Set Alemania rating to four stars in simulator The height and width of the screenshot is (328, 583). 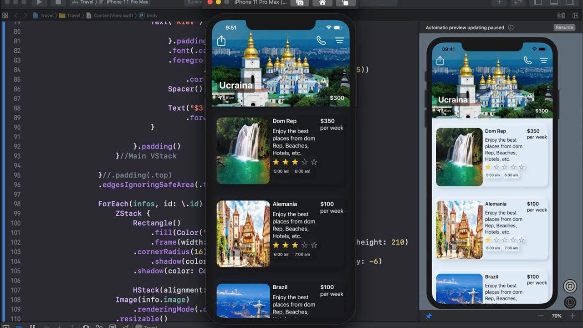[x=305, y=245]
